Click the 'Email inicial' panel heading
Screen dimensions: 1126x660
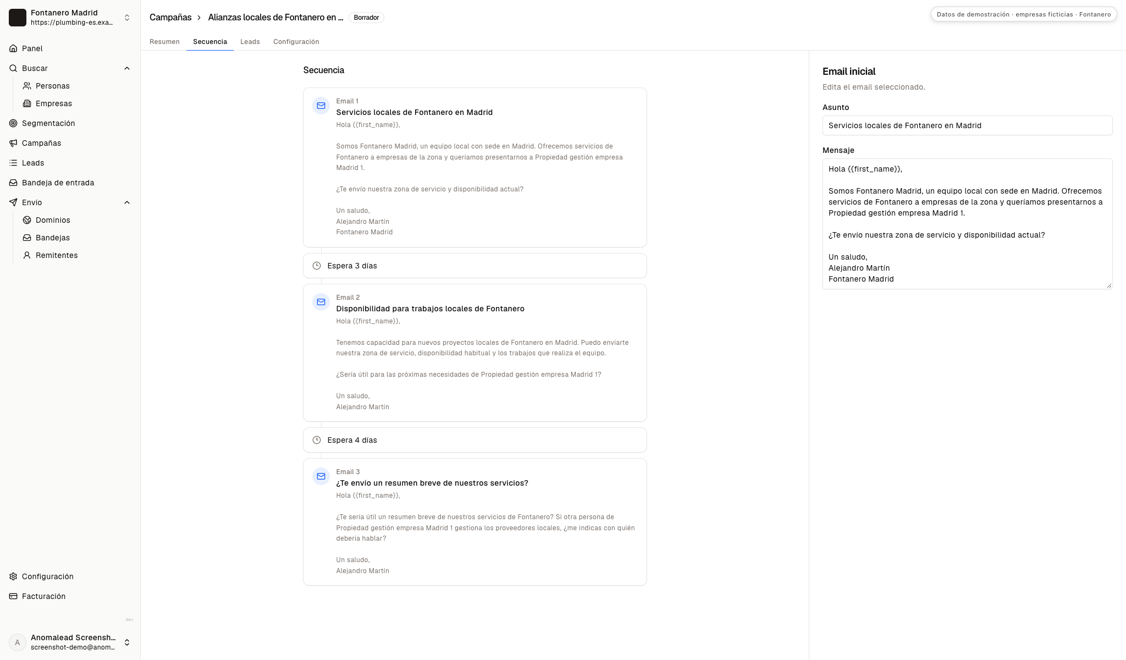point(849,71)
